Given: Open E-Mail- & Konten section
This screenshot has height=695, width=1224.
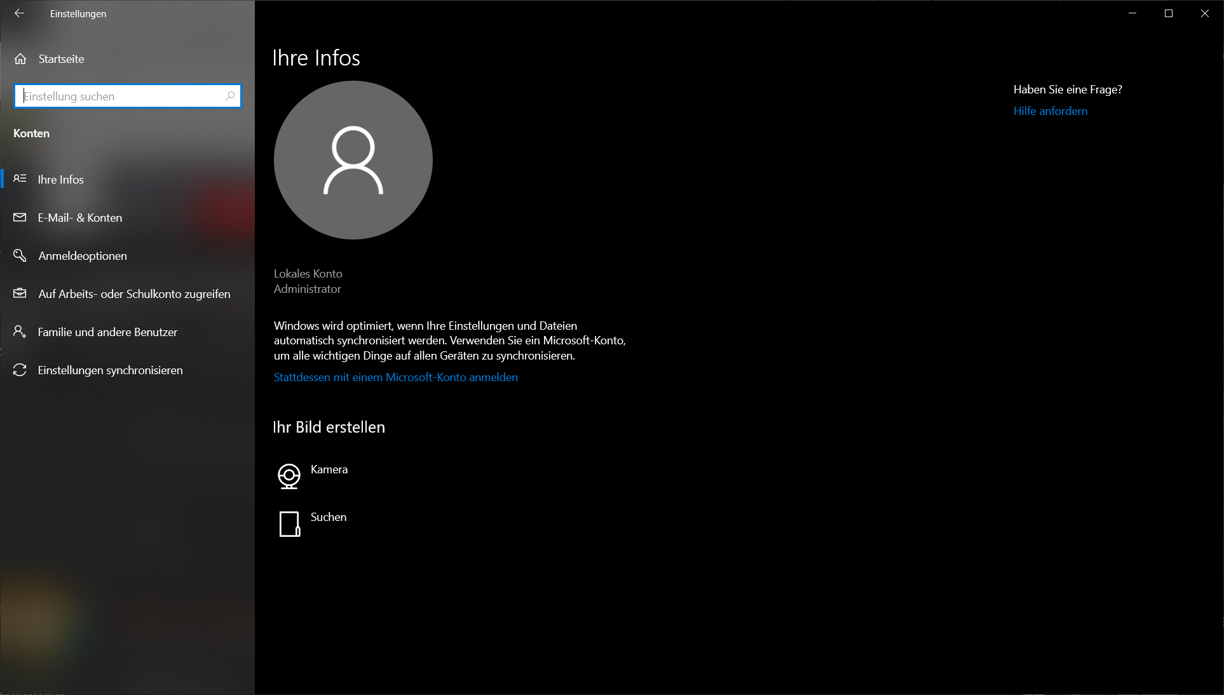Looking at the screenshot, I should (80, 218).
